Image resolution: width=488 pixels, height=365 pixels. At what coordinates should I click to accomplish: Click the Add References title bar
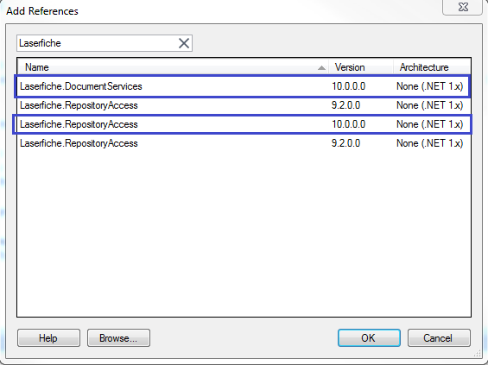pos(218,11)
